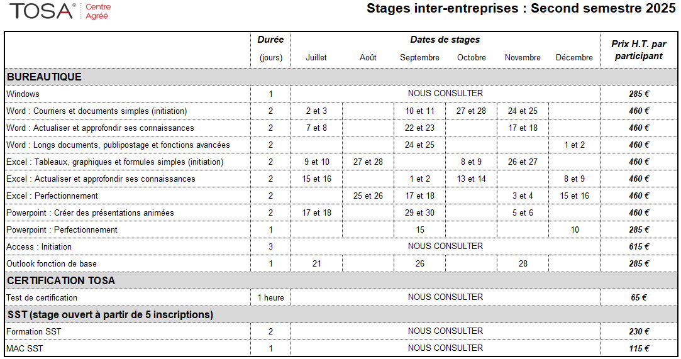
Task: Select the CERTIFICATION TOSA section header
Action: pyautogui.click(x=61, y=281)
